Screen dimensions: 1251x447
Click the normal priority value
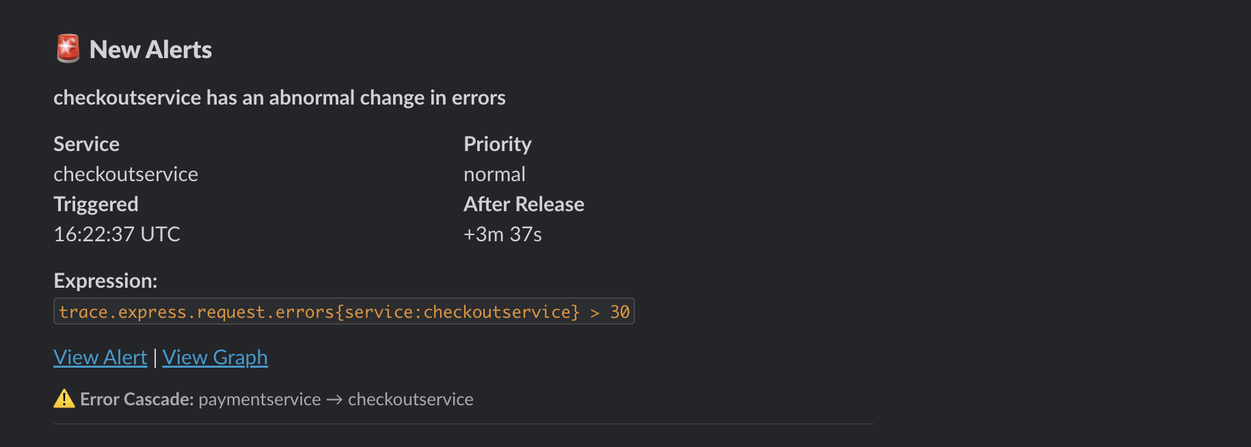pos(494,174)
